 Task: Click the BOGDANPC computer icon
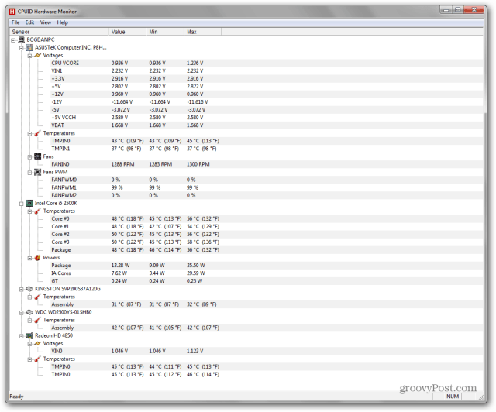click(21, 39)
